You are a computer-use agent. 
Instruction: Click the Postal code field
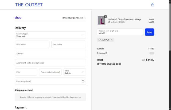coord(50,72)
